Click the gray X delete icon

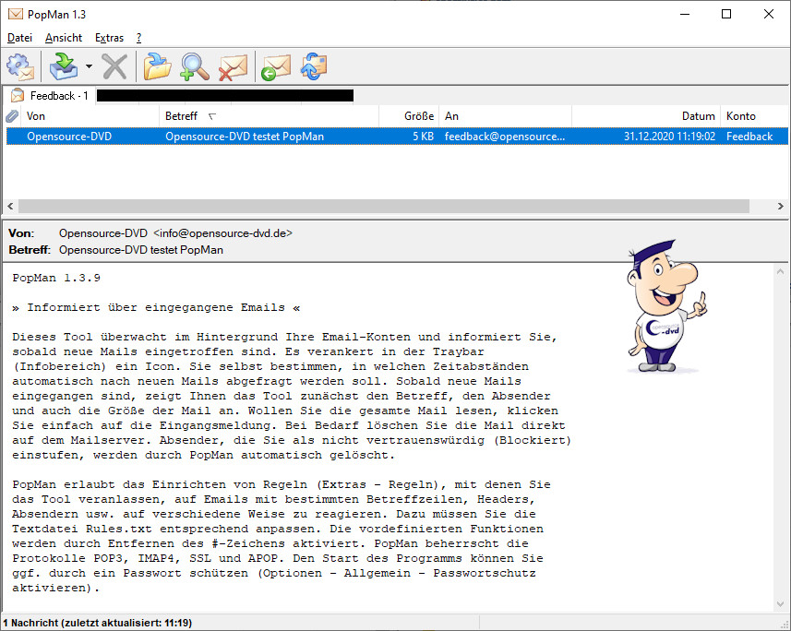pos(114,66)
